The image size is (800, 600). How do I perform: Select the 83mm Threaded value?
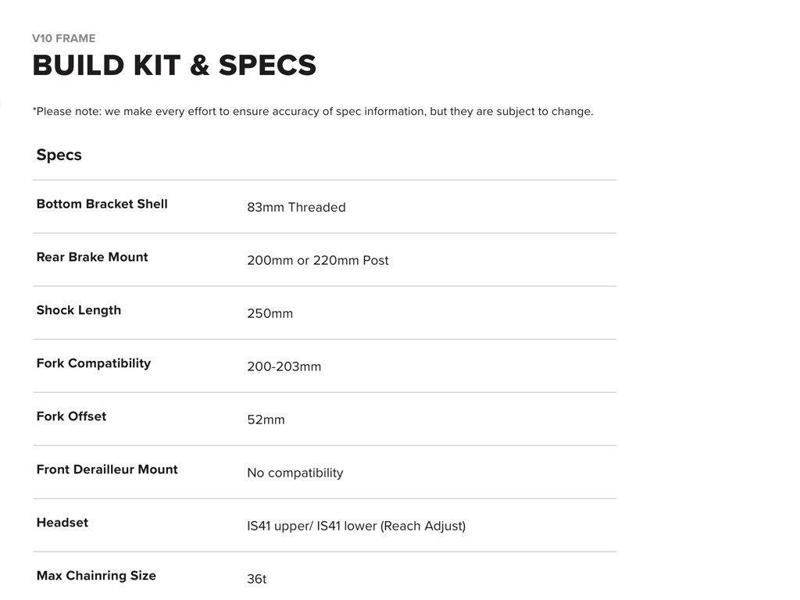pos(296,207)
